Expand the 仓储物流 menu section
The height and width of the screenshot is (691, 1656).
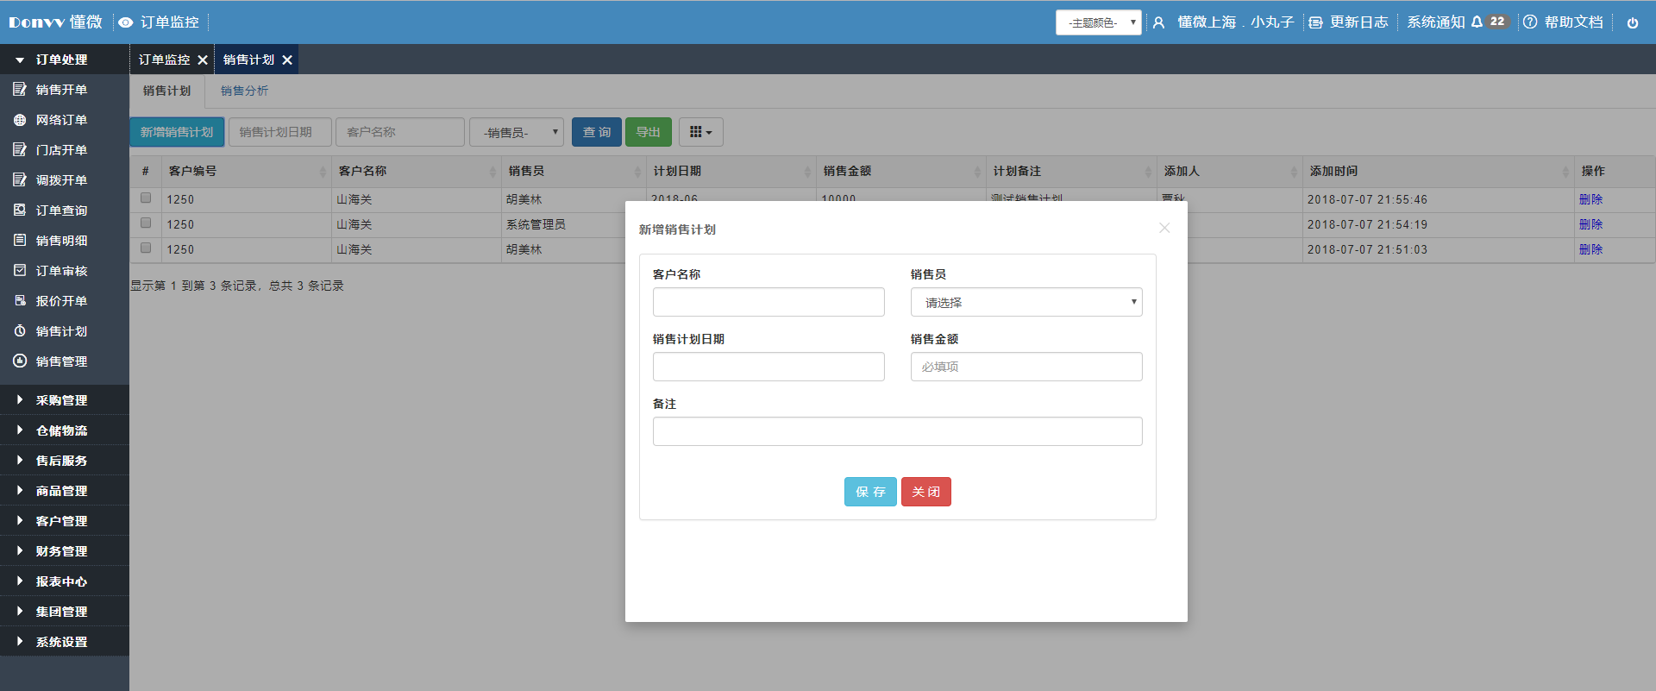(65, 430)
